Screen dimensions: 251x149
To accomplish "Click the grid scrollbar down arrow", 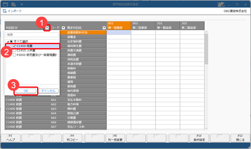I will point(207,128).
